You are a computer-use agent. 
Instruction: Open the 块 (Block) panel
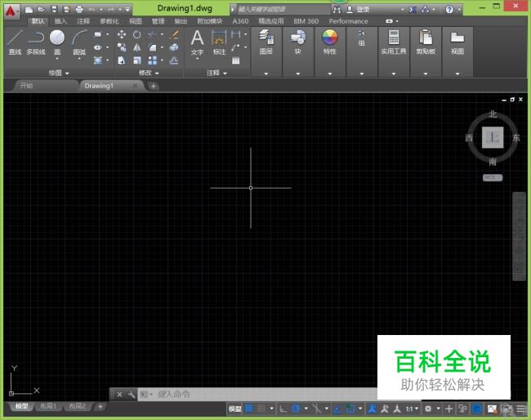297,42
